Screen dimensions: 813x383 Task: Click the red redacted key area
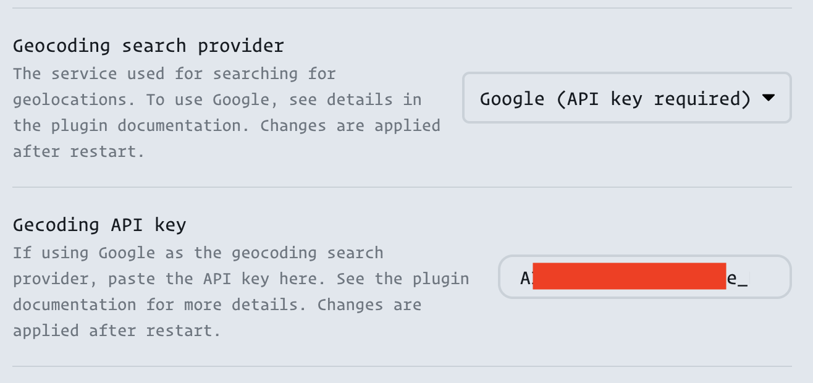(x=630, y=277)
